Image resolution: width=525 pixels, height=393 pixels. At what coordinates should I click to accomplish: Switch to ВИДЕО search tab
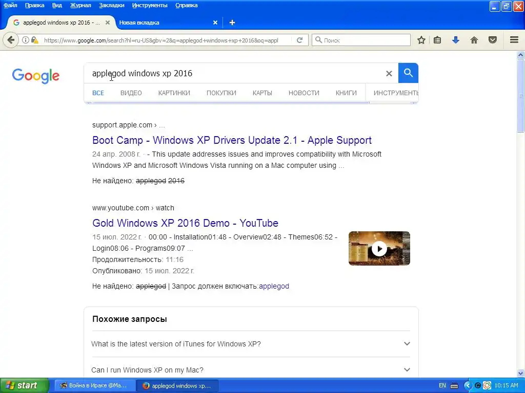[131, 93]
